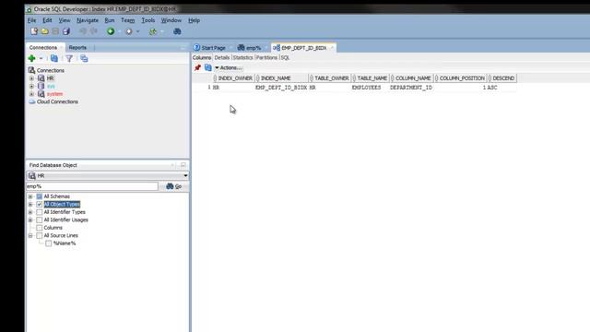This screenshot has height=332, width=590.
Task: Click the help icon on Start Page tab
Action: coord(196,47)
